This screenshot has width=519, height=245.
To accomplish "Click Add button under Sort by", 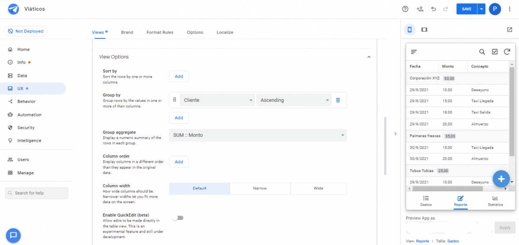I will coord(179,76).
